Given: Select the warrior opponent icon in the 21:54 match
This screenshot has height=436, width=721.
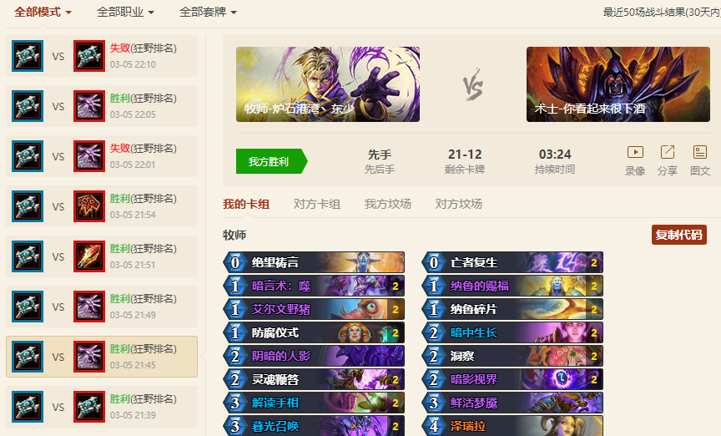Looking at the screenshot, I should pyautogui.click(x=89, y=206).
